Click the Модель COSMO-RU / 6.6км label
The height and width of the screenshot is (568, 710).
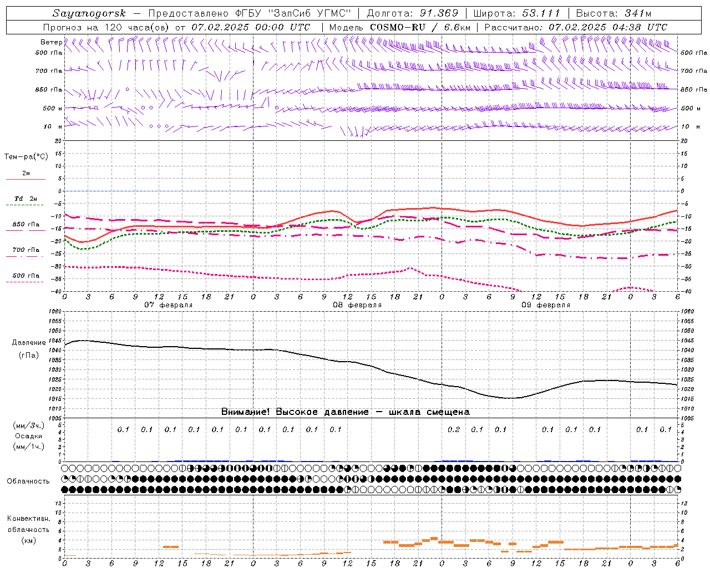(x=400, y=27)
